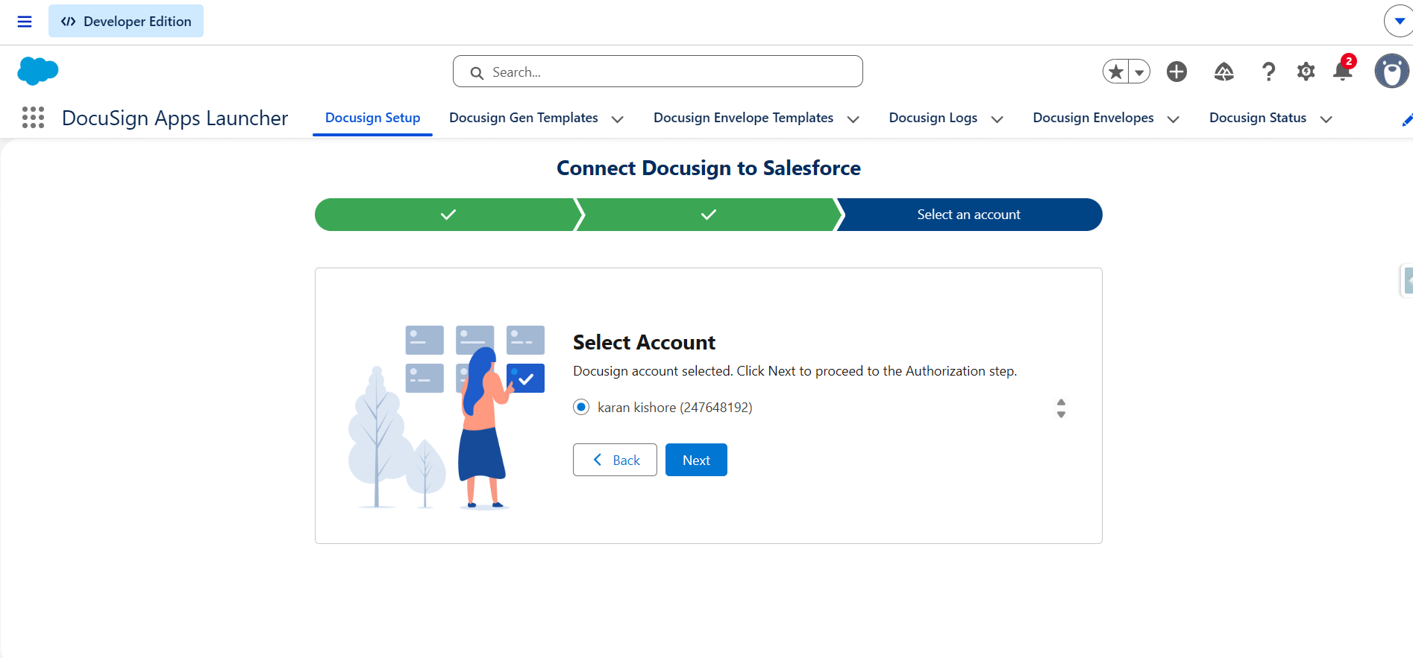The image size is (1413, 658).
Task: Open the Setup gear icon
Action: pos(1306,72)
